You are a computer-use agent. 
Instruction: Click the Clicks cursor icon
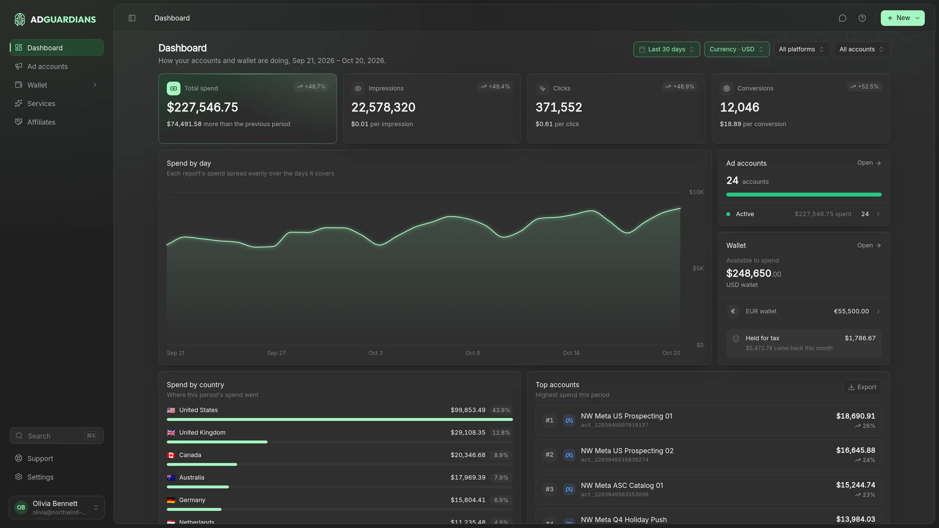pyautogui.click(x=542, y=88)
